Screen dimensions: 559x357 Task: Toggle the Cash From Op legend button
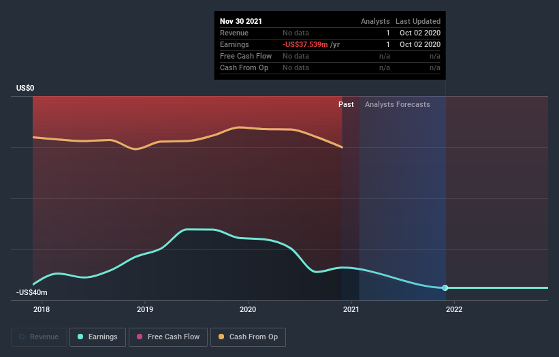pos(248,337)
